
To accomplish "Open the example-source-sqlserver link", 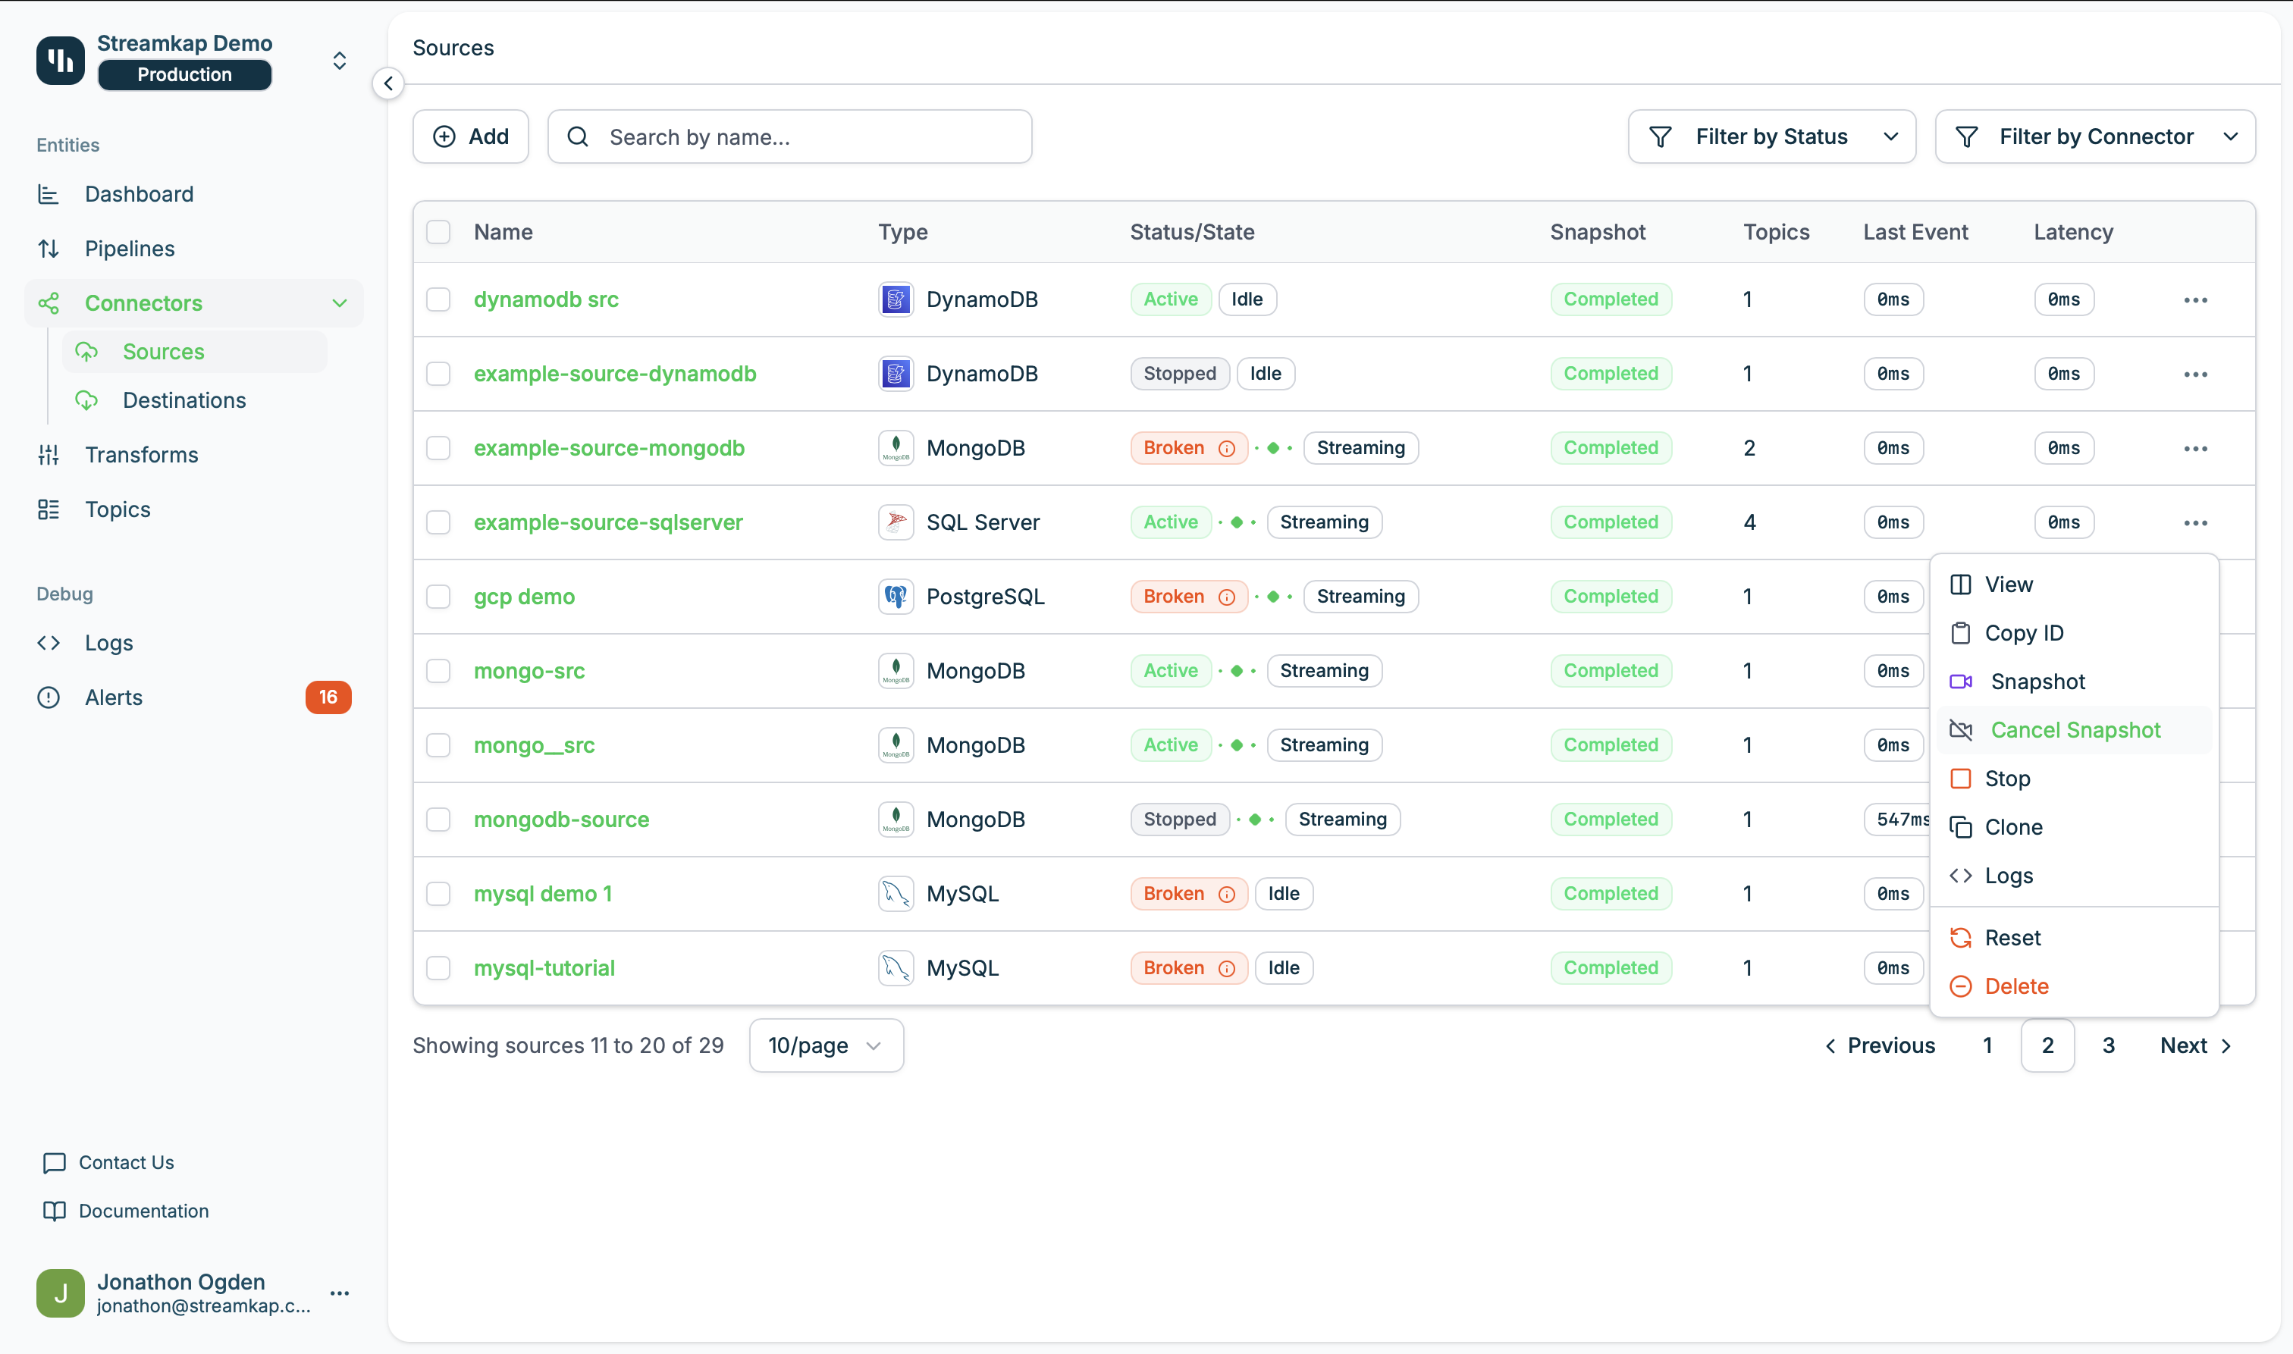I will [x=607, y=522].
